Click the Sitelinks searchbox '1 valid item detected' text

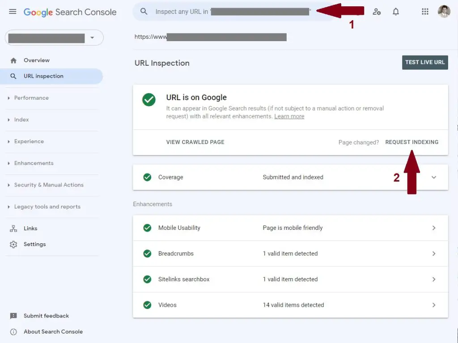(290, 279)
